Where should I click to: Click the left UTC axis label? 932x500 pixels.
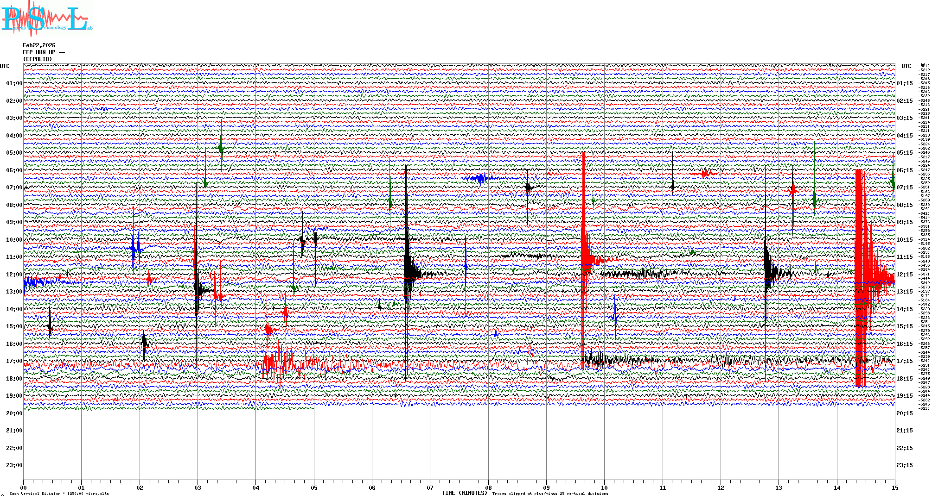tap(5, 66)
